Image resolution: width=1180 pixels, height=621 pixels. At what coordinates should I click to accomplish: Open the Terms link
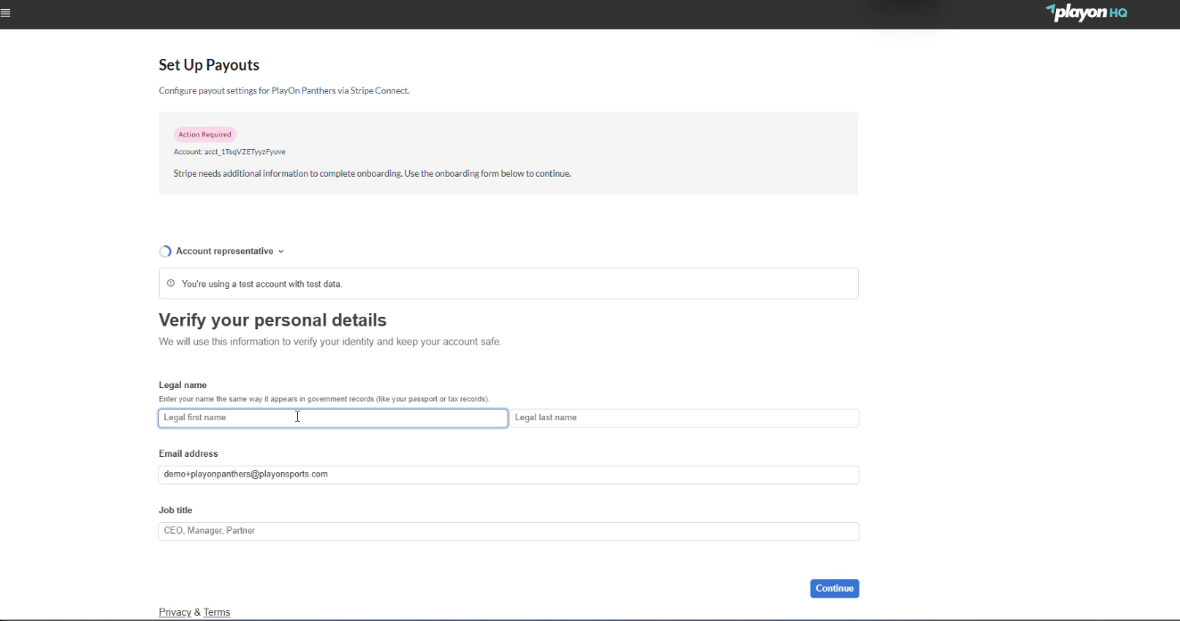(x=217, y=612)
